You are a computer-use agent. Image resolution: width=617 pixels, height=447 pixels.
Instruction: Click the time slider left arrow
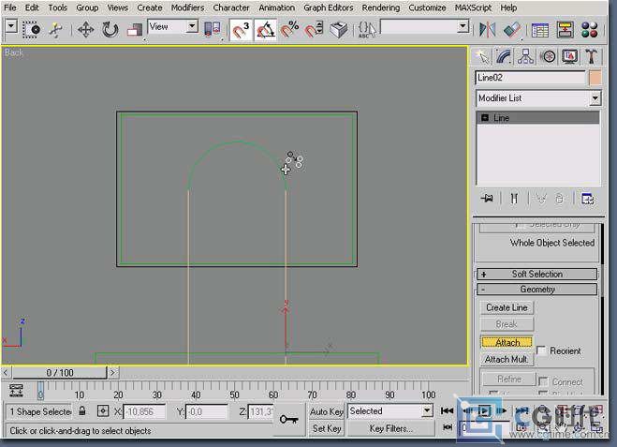pyautogui.click(x=6, y=373)
